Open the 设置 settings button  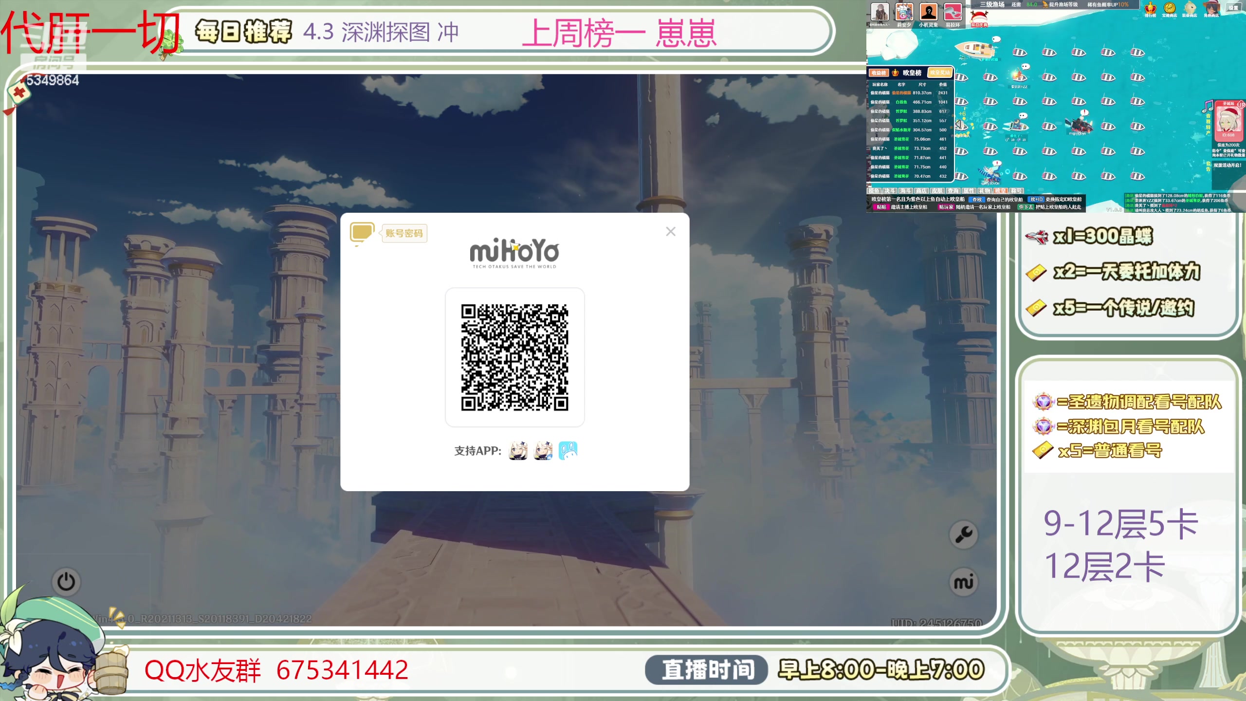pyautogui.click(x=1233, y=8)
